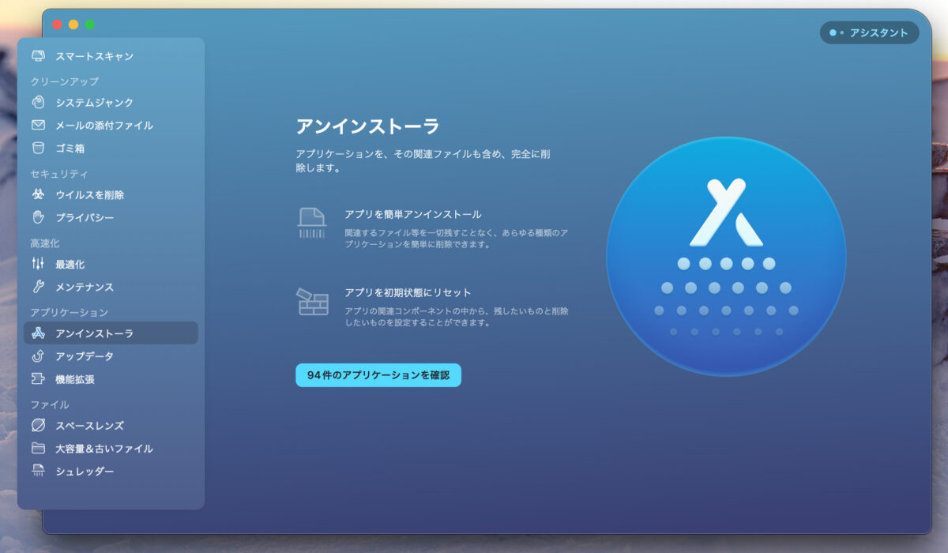Screen dimensions: 948x553
Task: Click the green fullscreen window button
Action: tap(90, 24)
